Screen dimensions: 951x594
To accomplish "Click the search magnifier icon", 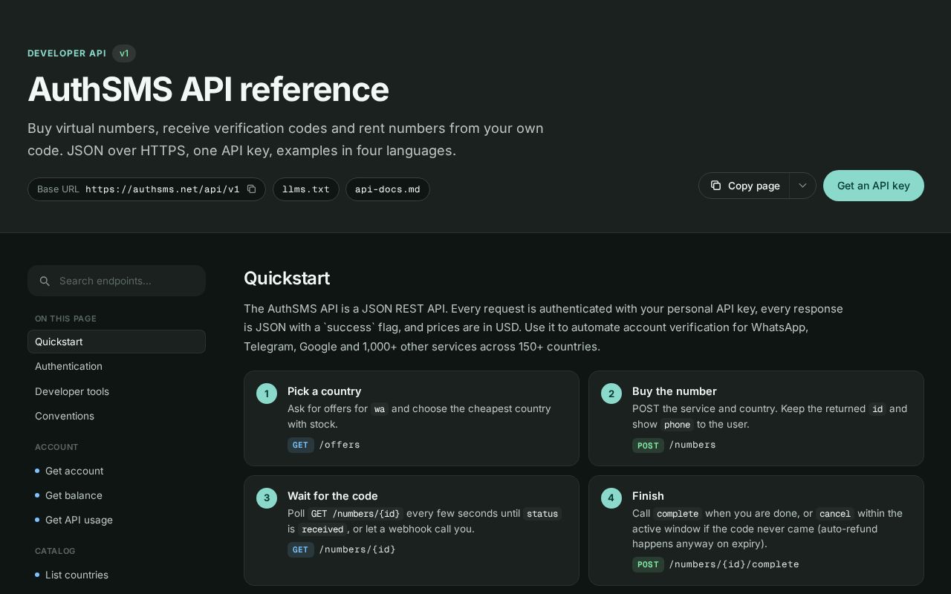I will point(45,281).
